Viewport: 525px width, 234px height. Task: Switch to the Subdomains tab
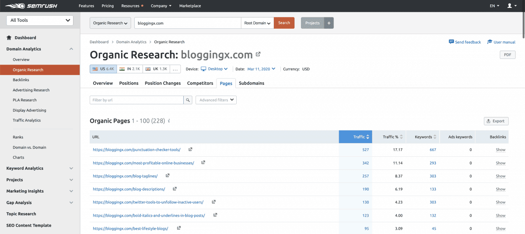coord(252,83)
